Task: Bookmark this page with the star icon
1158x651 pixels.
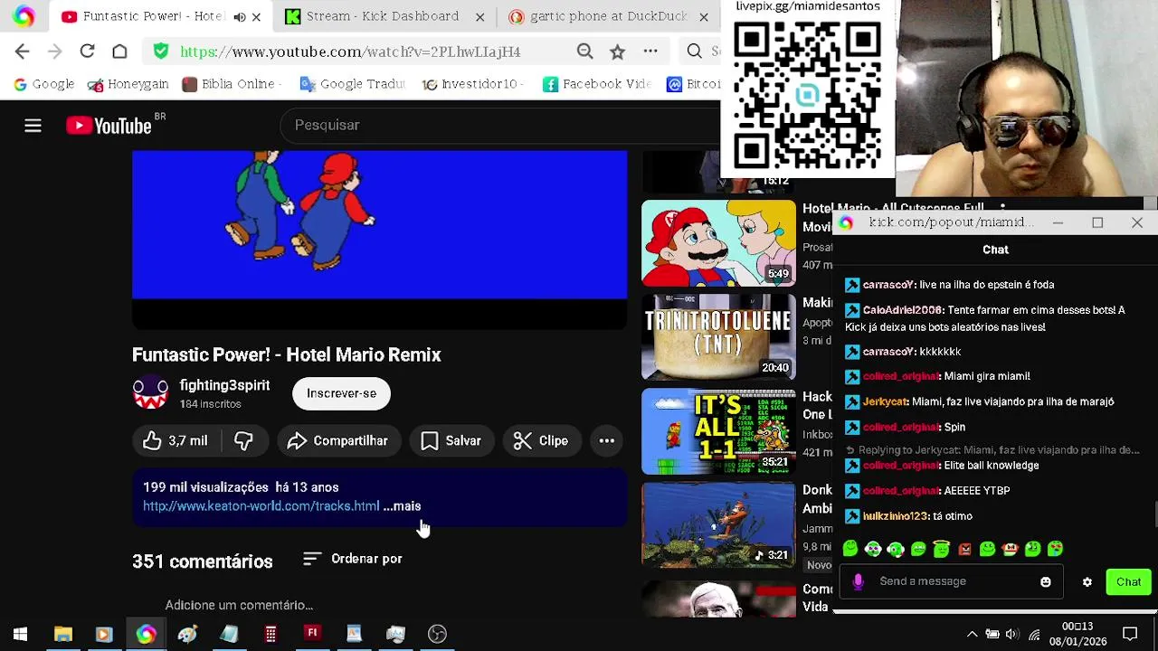Action: pos(617,52)
